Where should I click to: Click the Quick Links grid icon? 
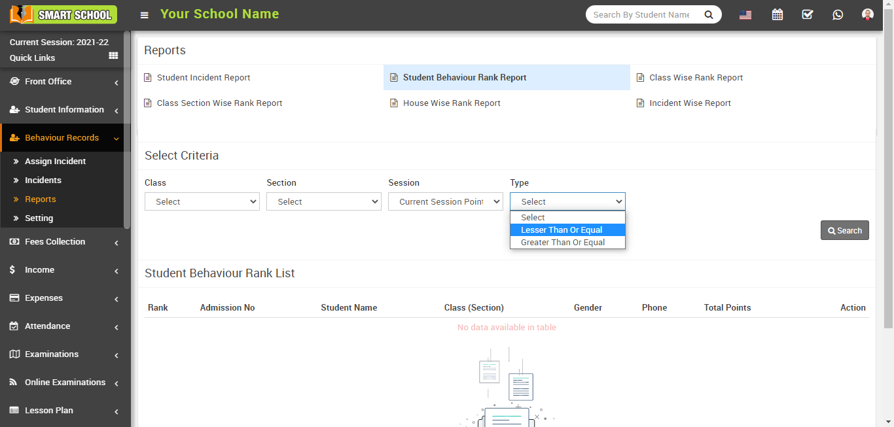click(x=113, y=56)
